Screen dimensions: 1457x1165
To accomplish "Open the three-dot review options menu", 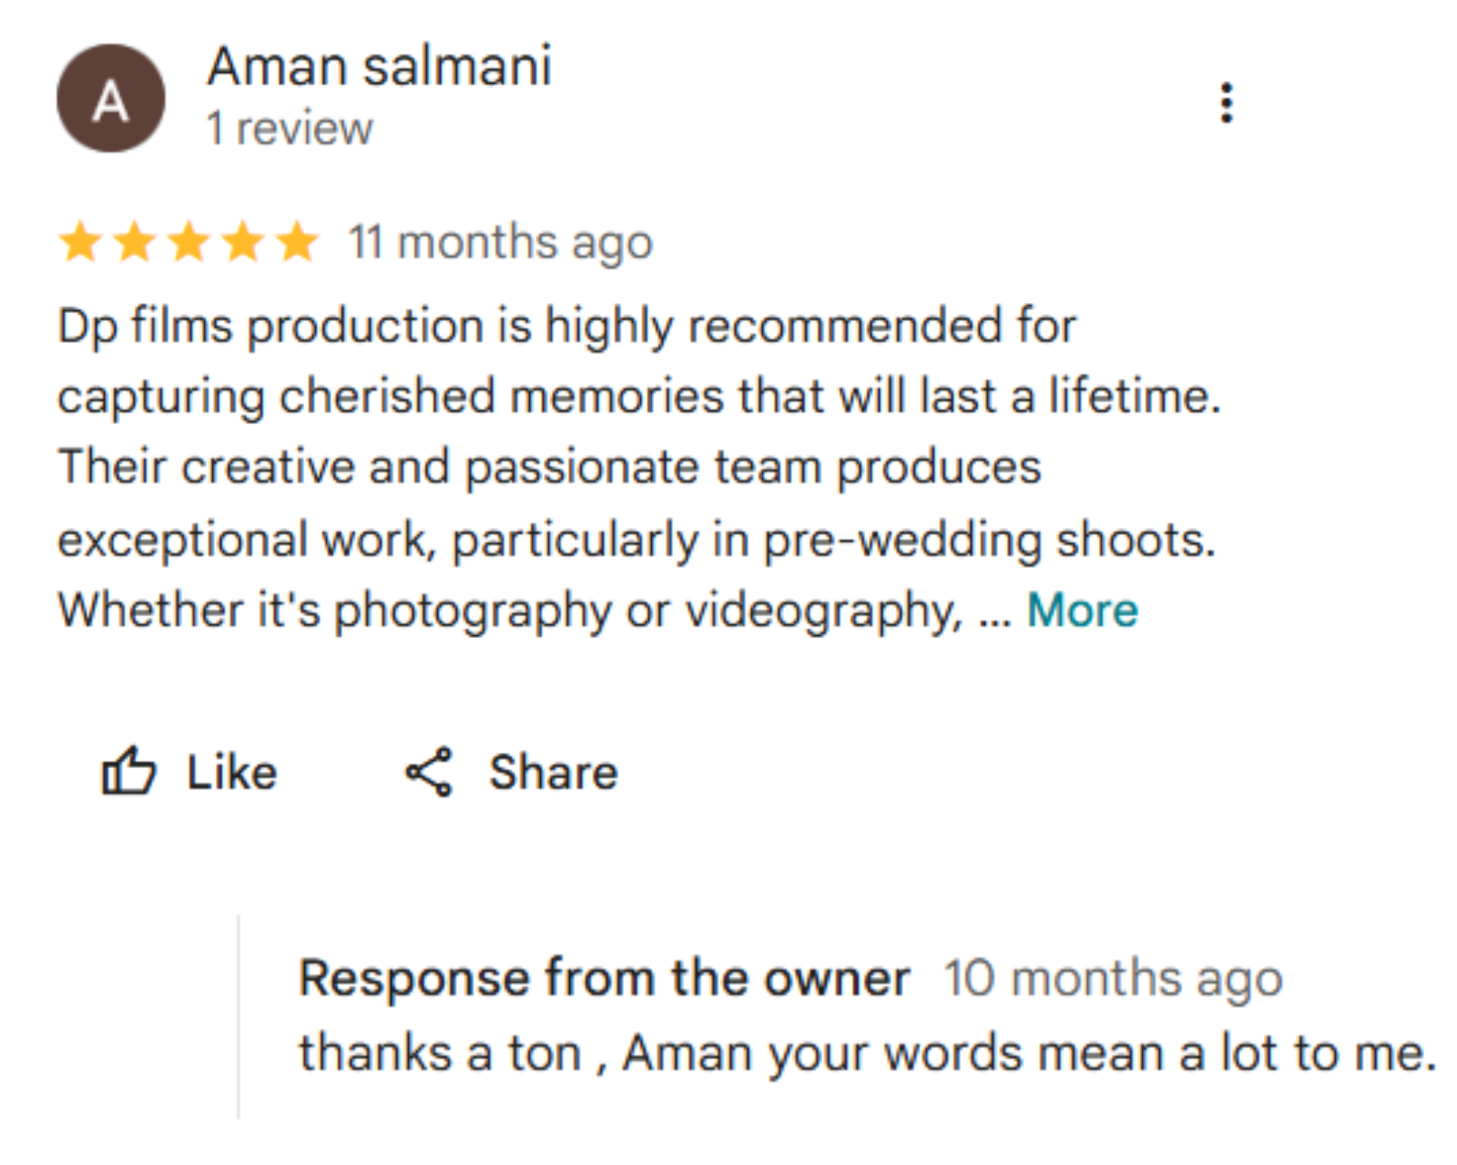I will (1227, 103).
